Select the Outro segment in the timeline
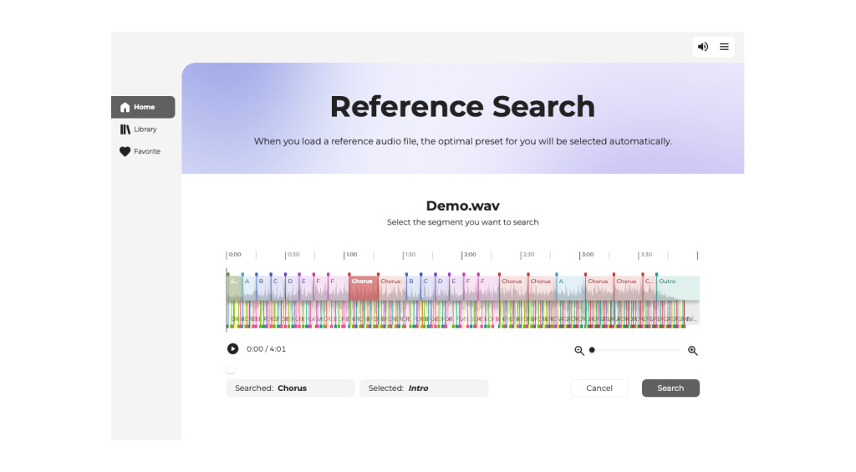856x472 pixels. click(677, 287)
